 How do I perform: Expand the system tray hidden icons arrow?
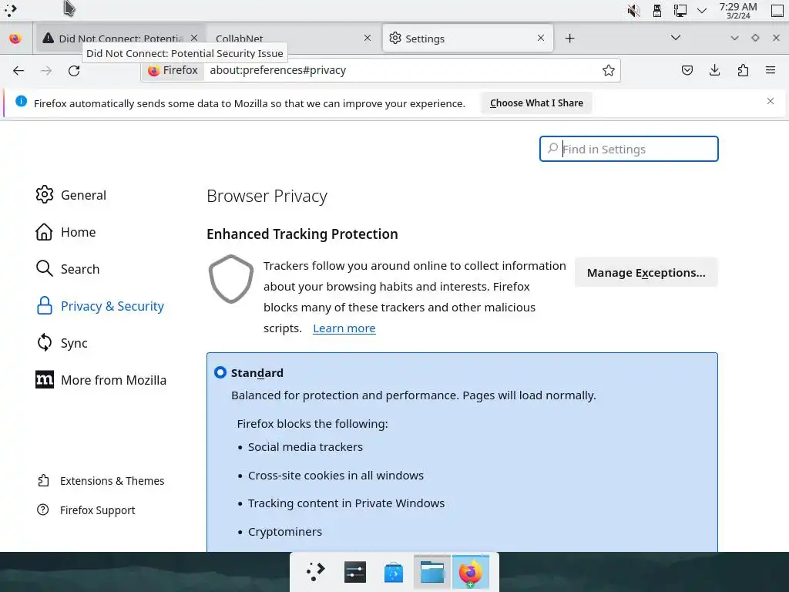[702, 11]
